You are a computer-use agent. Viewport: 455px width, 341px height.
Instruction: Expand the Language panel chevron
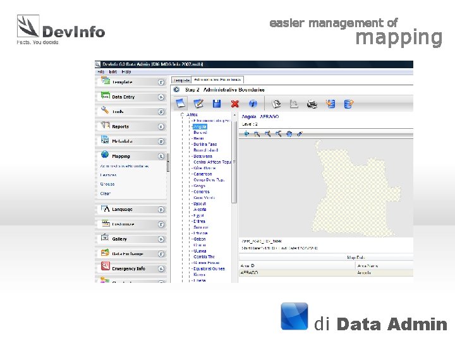(x=161, y=210)
